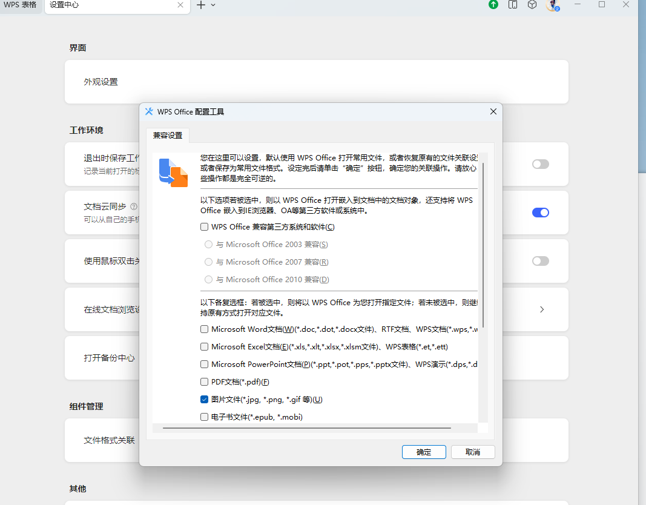Click the green update arrow icon
Viewport: 646px width, 505px height.
(493, 4)
